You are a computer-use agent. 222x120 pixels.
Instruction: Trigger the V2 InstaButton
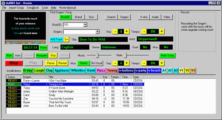click(x=187, y=71)
